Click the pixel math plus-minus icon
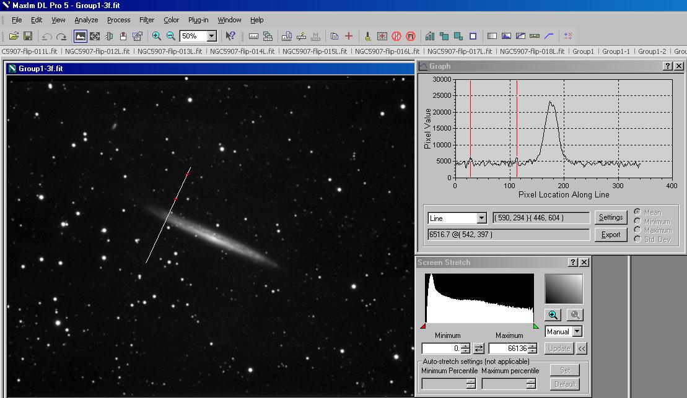The width and height of the screenshot is (687, 398). 567,37
